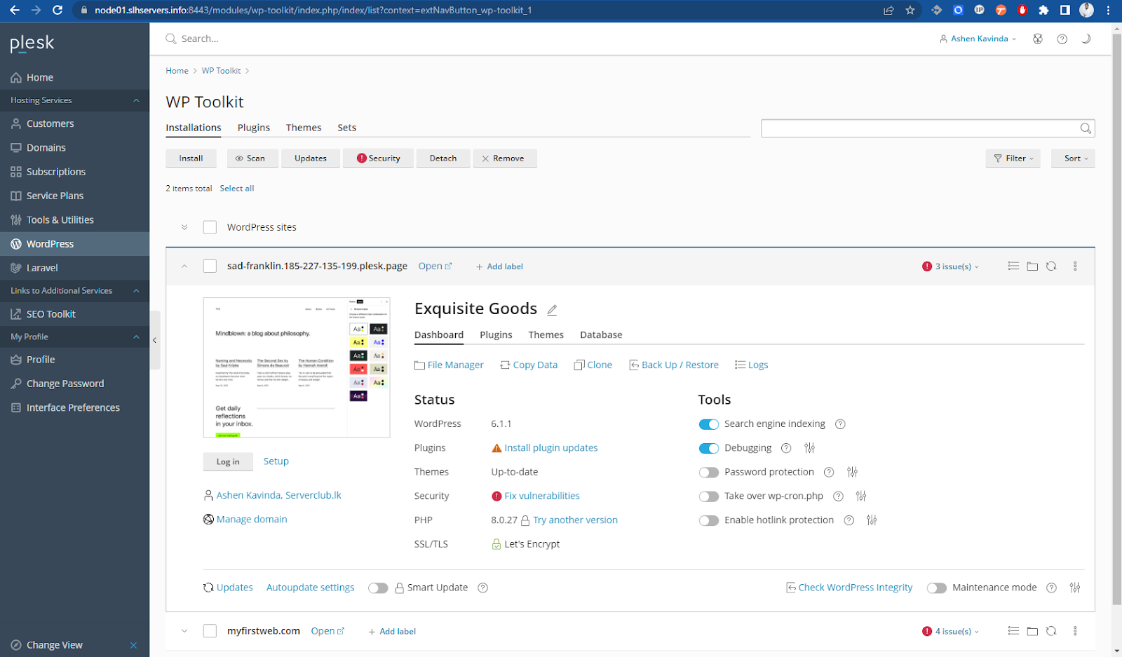The height and width of the screenshot is (657, 1122).
Task: Click help icon next to Search engine indexing
Action: 840,424
